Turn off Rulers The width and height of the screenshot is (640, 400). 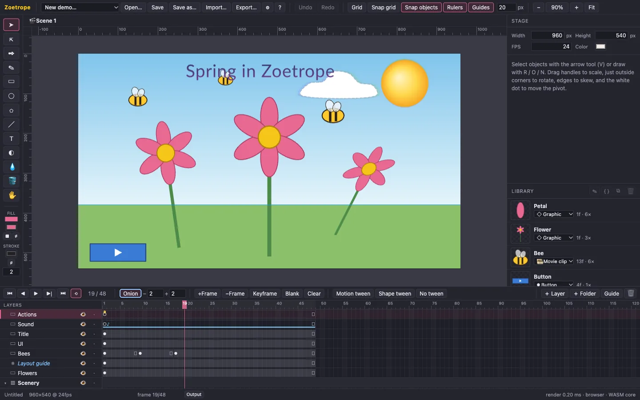pos(455,8)
